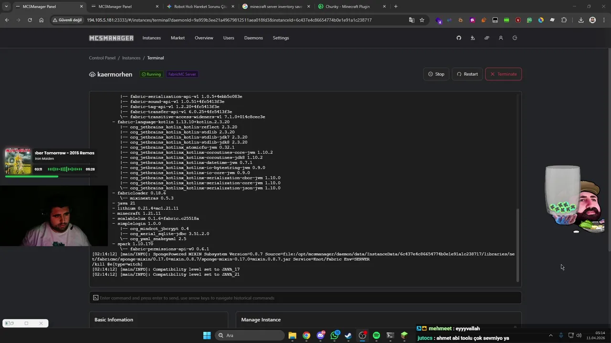Focus the terminal command input field
611x343 pixels.
tap(305, 298)
